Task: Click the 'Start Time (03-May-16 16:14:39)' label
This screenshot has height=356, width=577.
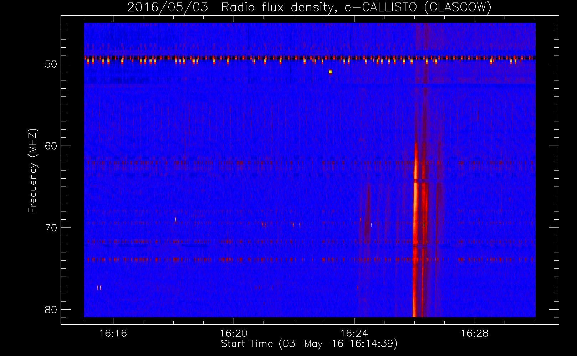Action: (x=309, y=344)
